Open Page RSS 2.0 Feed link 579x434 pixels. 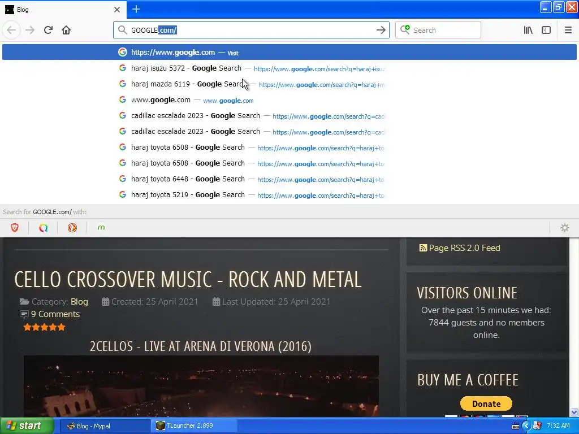coord(464,248)
